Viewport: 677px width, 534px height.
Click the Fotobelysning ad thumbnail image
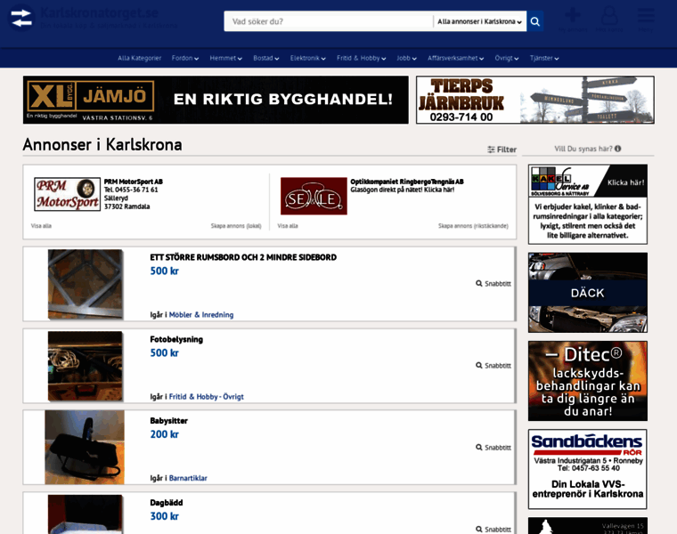pyautogui.click(x=86, y=366)
